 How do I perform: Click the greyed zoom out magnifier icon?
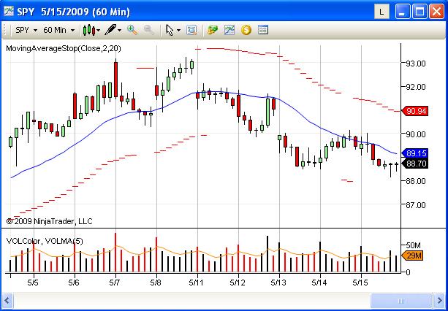pyautogui.click(x=149, y=30)
